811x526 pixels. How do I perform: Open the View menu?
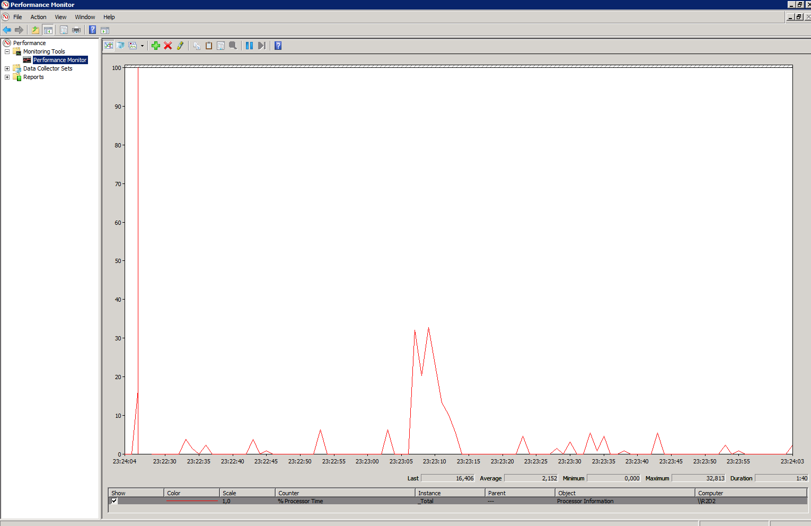tap(60, 17)
